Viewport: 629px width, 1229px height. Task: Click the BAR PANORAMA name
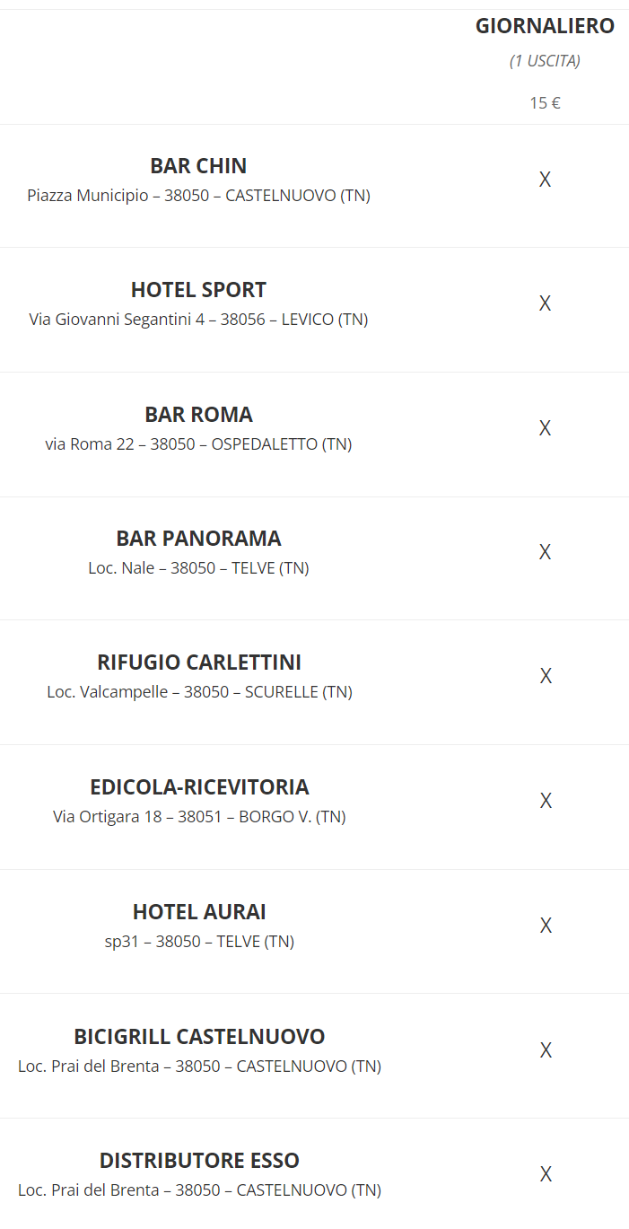click(198, 539)
